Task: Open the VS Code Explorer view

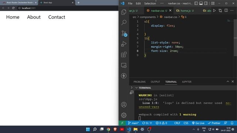Action: point(124,12)
